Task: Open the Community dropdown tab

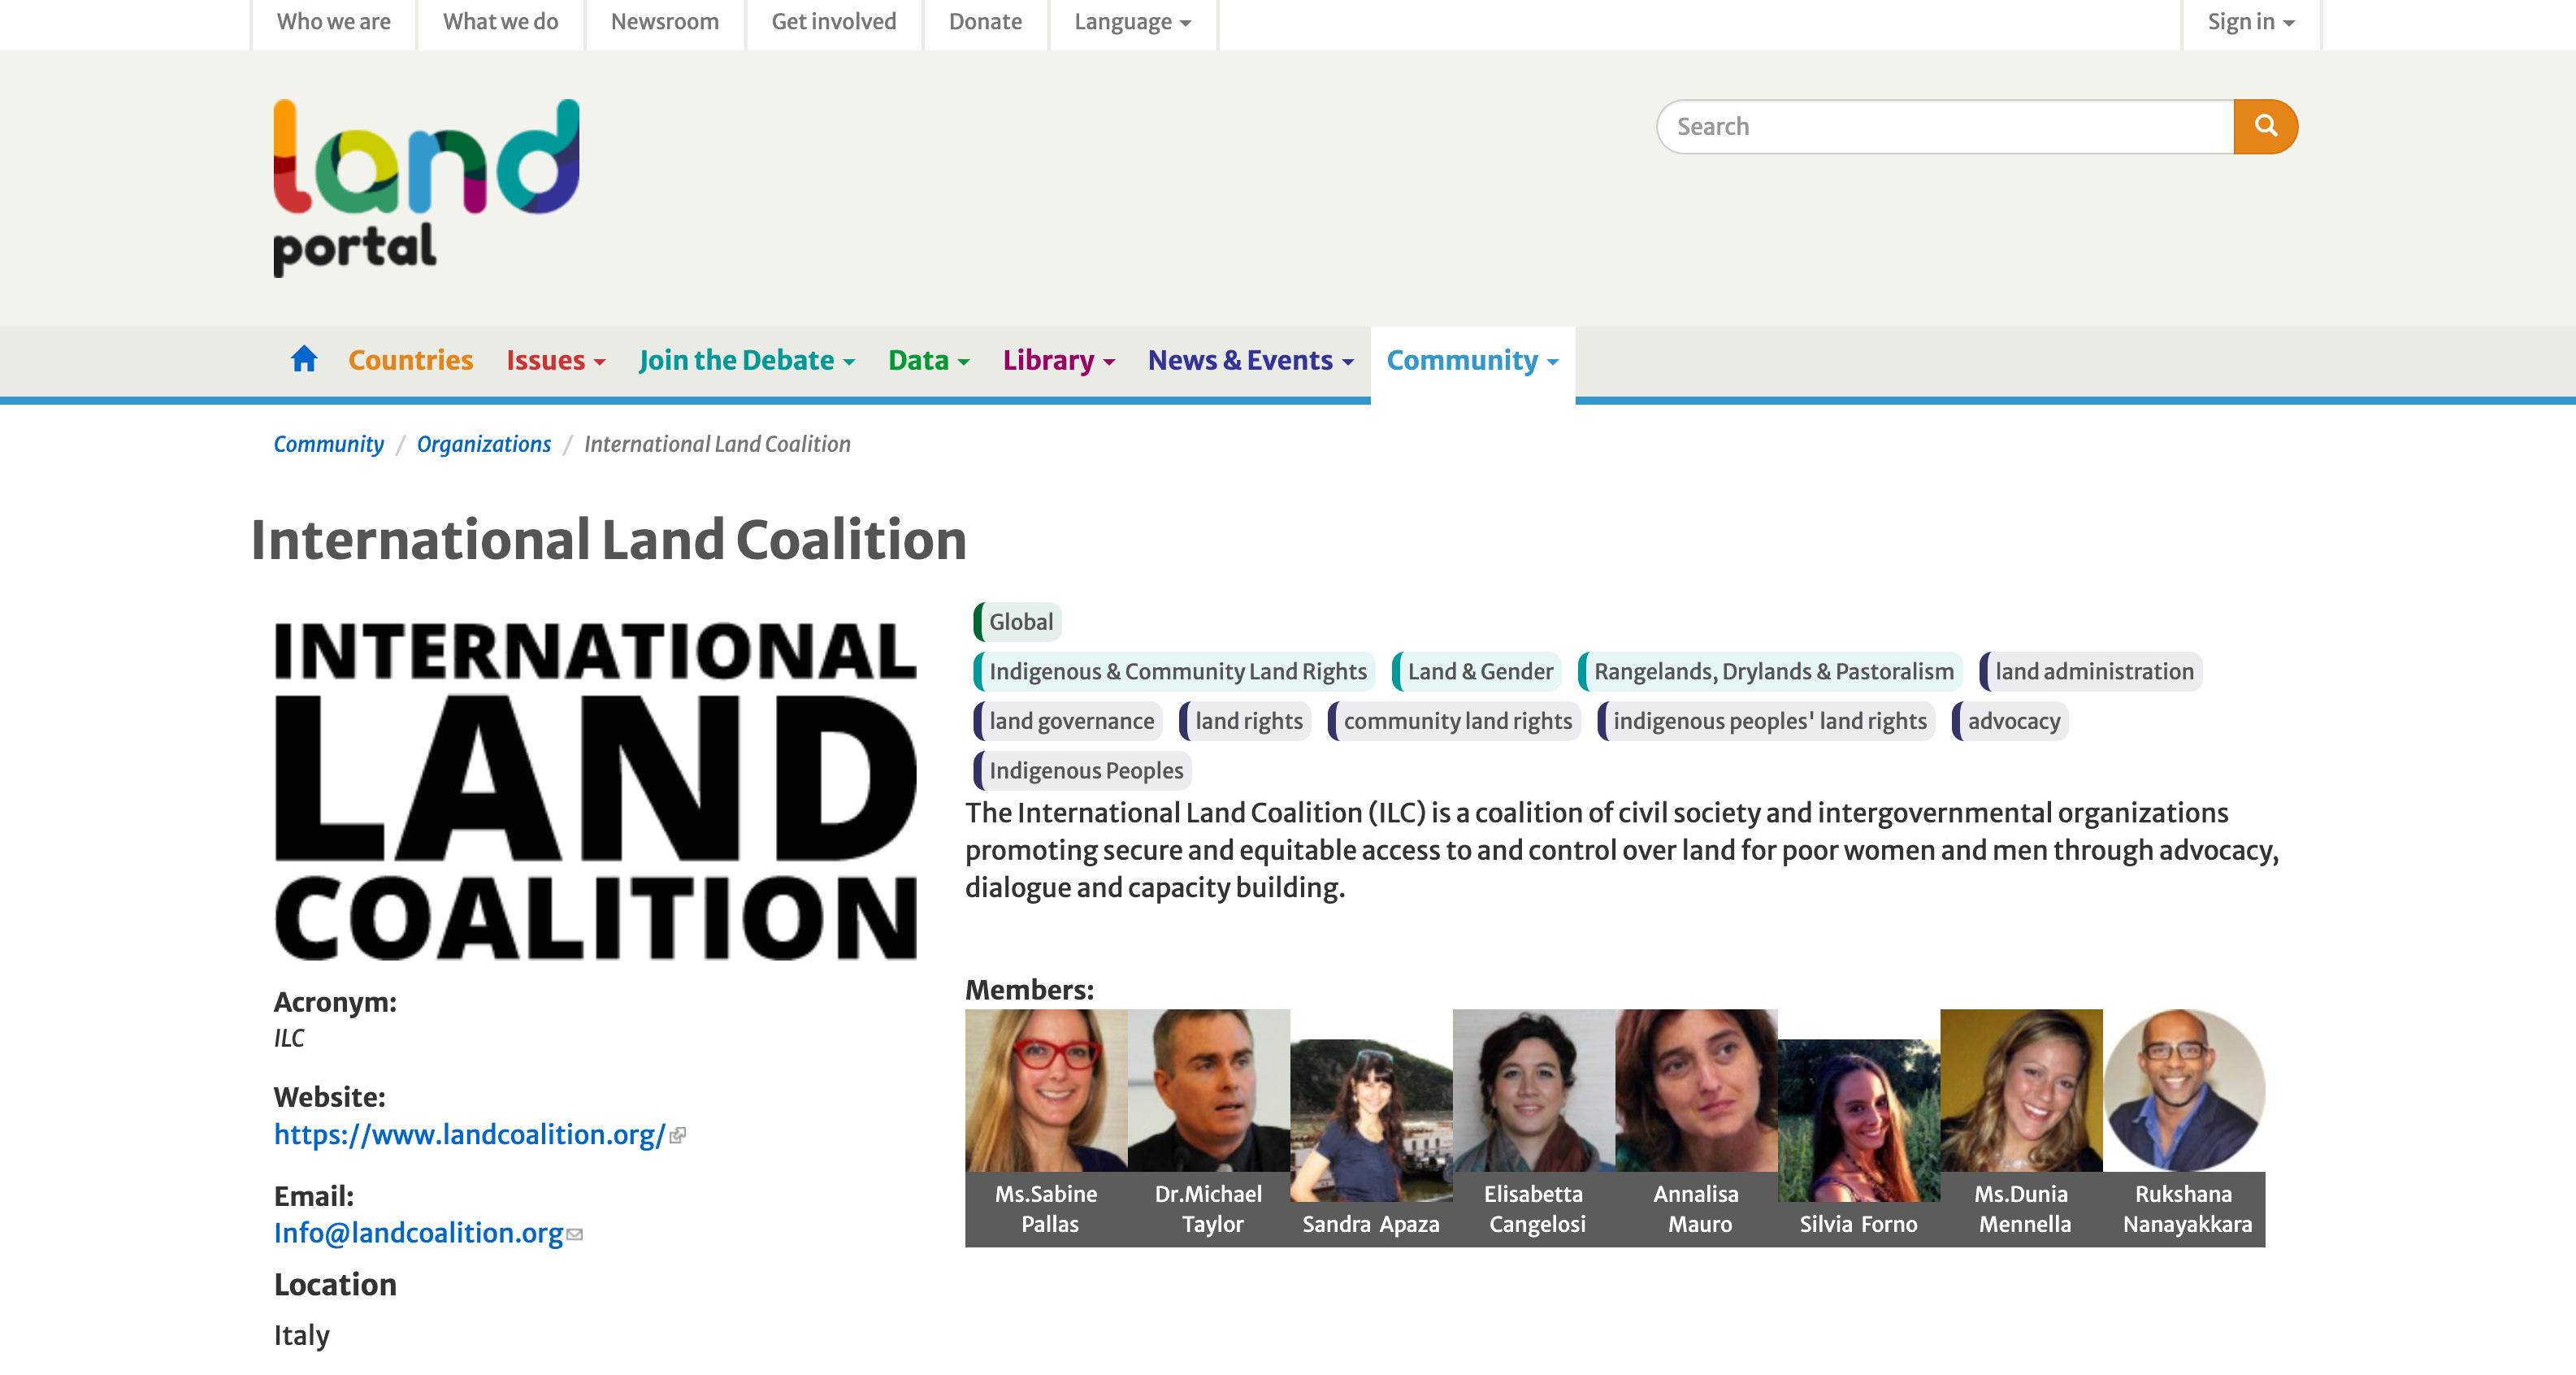Action: coord(1473,360)
